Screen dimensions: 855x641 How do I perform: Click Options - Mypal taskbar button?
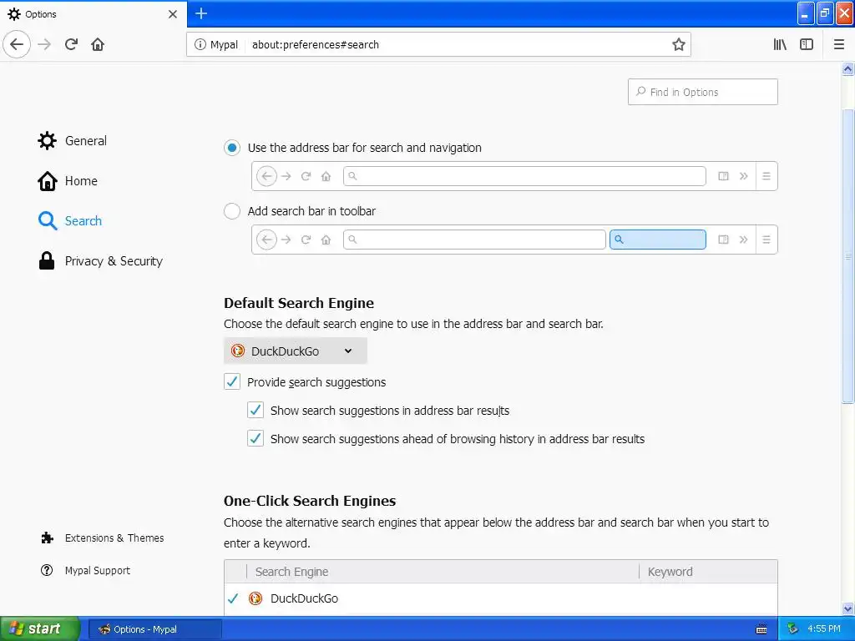[x=154, y=629]
